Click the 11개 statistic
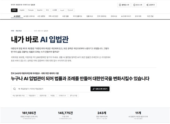 click(138, 113)
